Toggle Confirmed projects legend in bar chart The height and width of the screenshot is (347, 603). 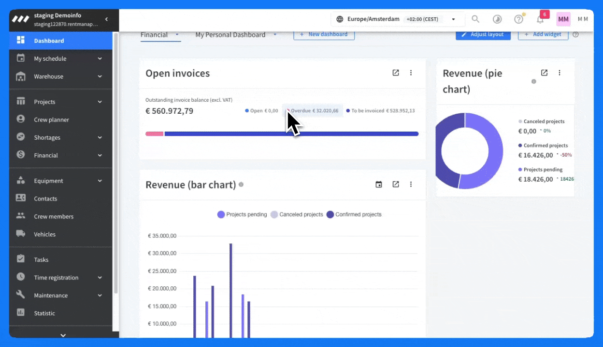(354, 214)
